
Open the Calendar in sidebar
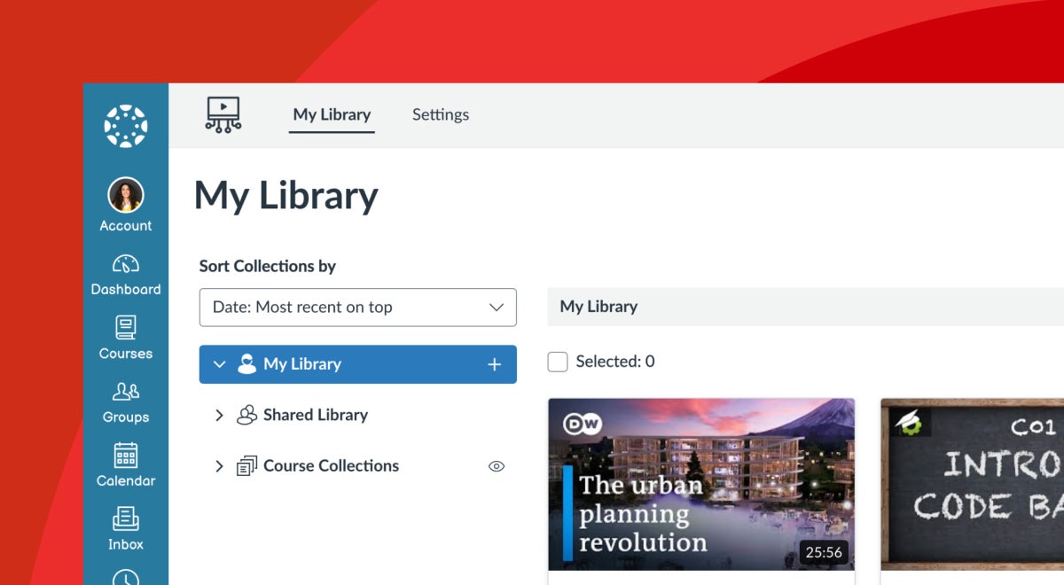[126, 467]
